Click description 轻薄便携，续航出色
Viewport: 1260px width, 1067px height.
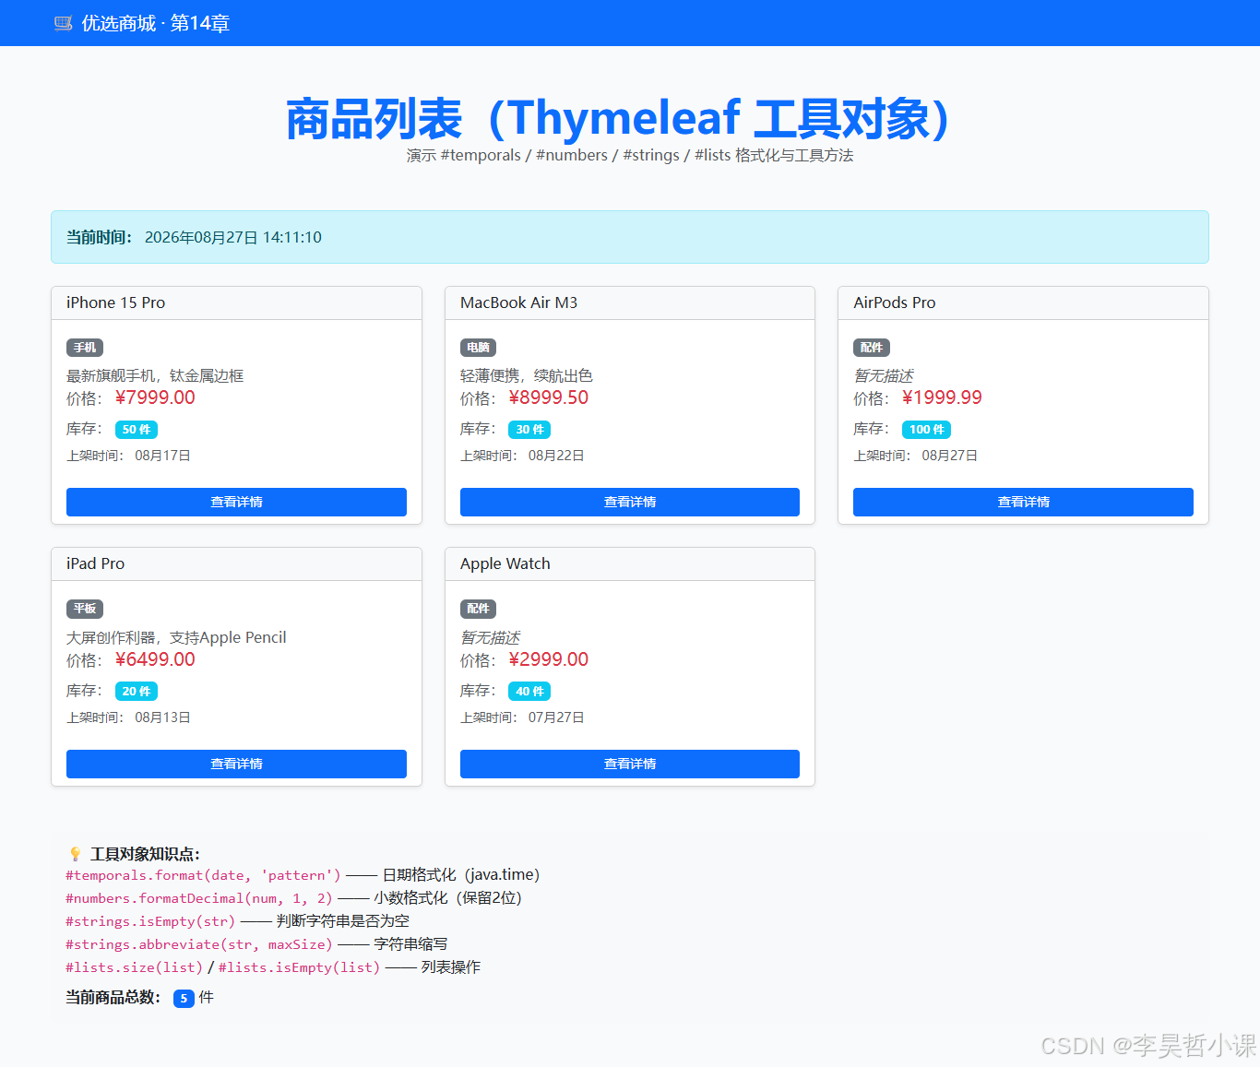point(527,375)
